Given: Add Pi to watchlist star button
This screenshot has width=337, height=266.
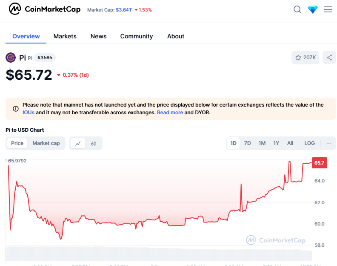Looking at the screenshot, I should 305,58.
